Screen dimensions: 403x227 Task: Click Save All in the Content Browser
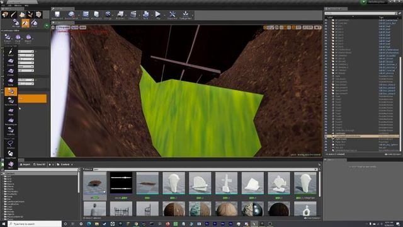point(39,164)
